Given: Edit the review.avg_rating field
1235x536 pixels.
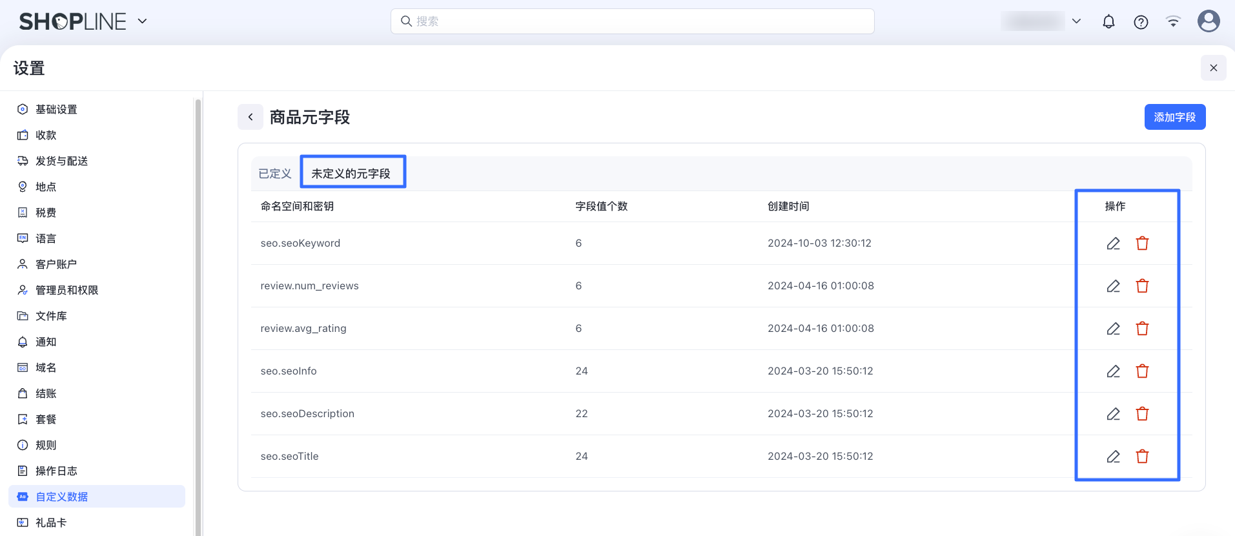Looking at the screenshot, I should point(1113,329).
